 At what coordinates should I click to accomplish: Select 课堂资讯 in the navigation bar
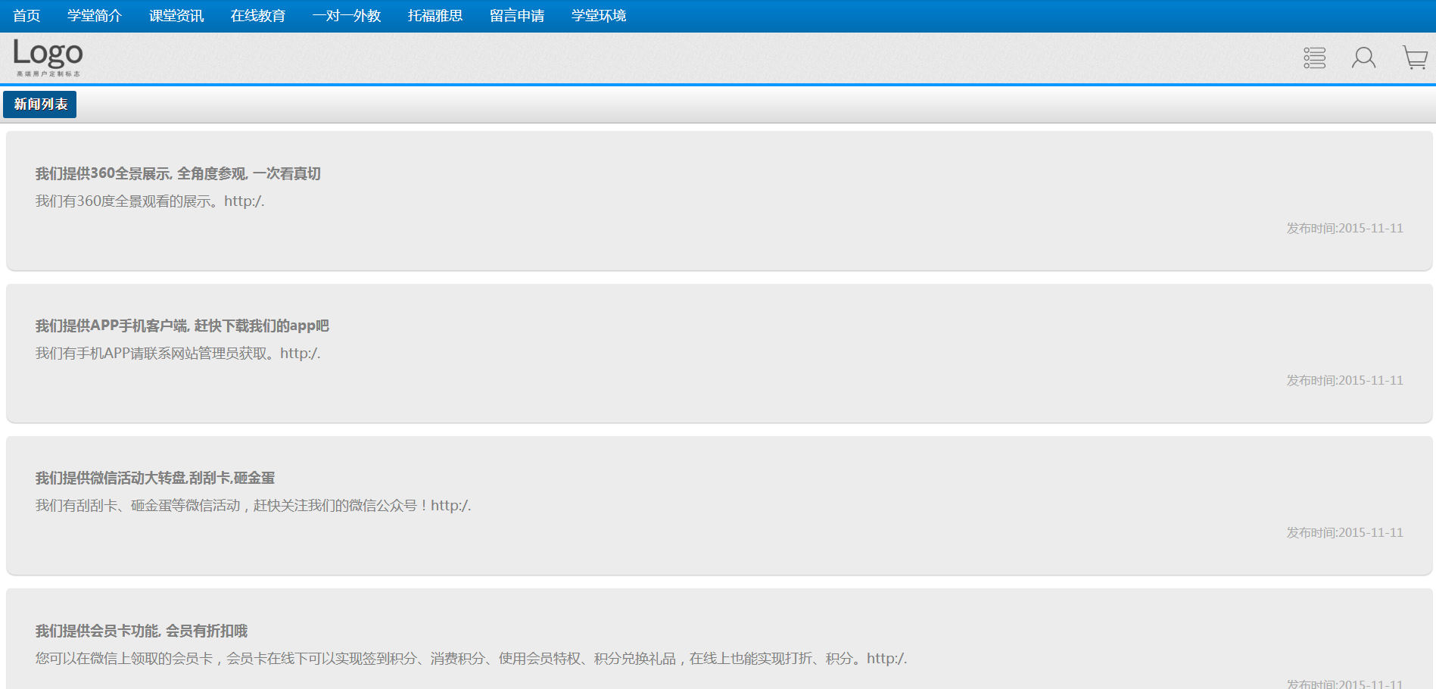click(176, 16)
